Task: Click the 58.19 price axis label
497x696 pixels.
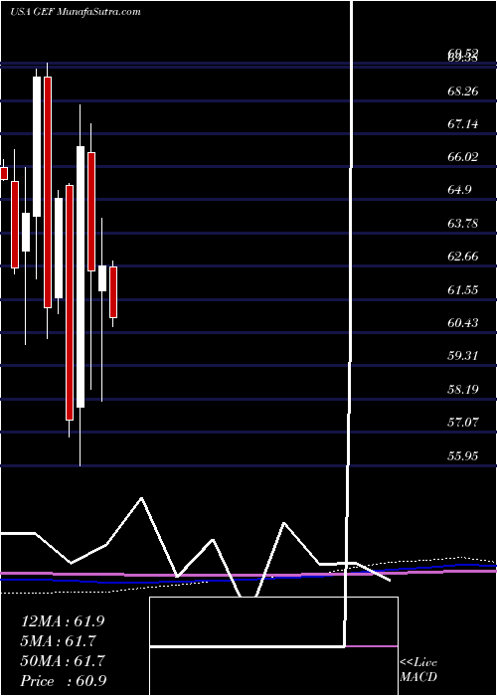Action: coord(463,390)
